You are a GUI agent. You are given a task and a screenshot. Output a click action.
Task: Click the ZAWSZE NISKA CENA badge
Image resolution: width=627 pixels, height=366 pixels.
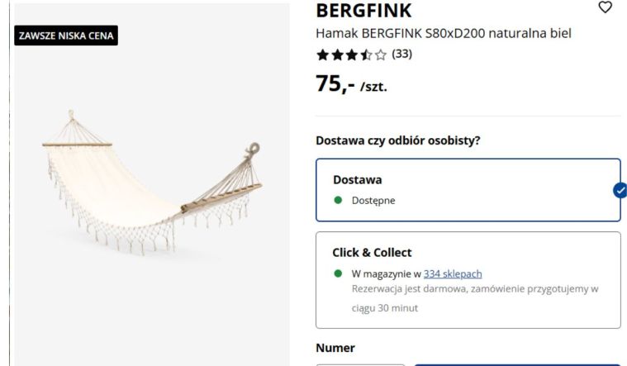coord(67,36)
